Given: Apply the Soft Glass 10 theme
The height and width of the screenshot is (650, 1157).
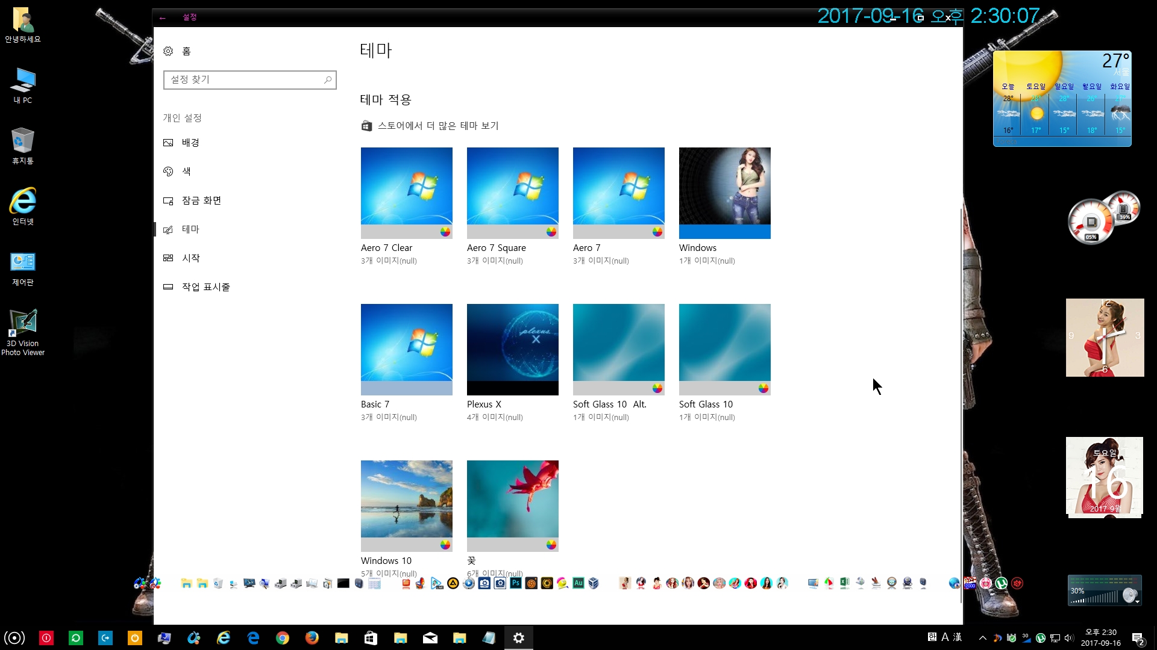Looking at the screenshot, I should [725, 350].
